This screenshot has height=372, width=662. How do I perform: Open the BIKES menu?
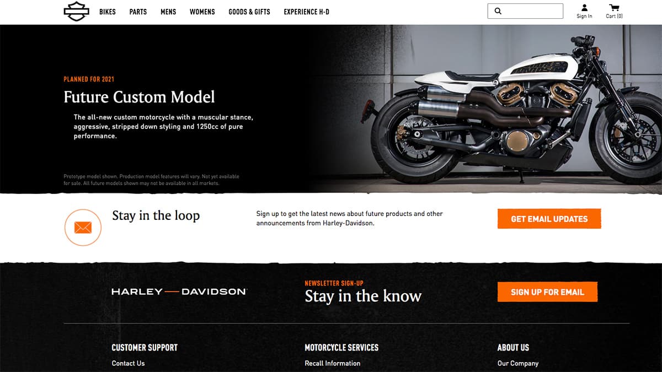108,12
